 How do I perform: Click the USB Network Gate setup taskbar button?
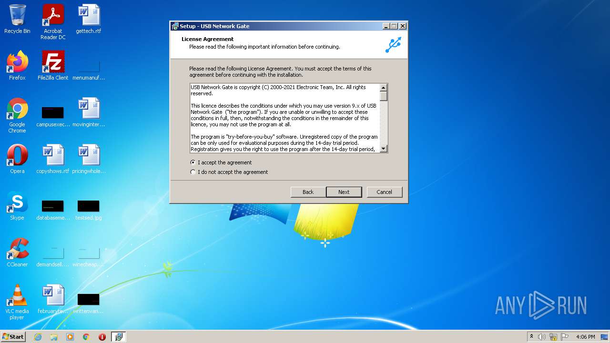(119, 337)
